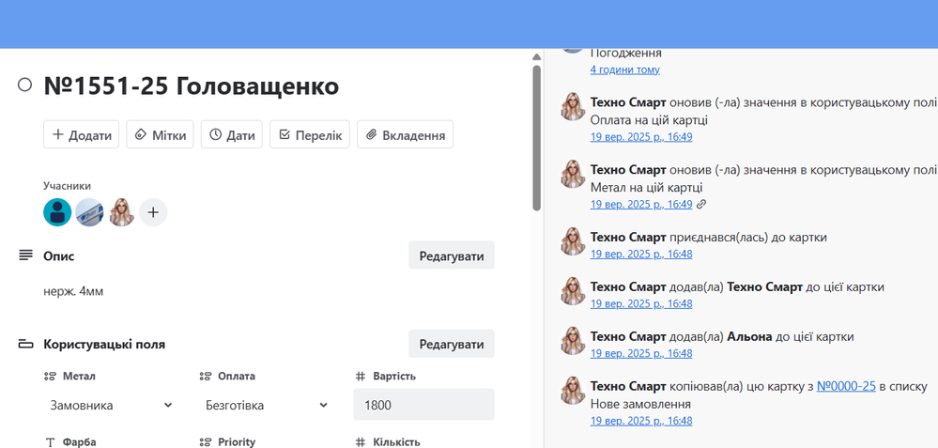Click the Метал field type icon
This screenshot has width=938, height=448.
coord(51,377)
